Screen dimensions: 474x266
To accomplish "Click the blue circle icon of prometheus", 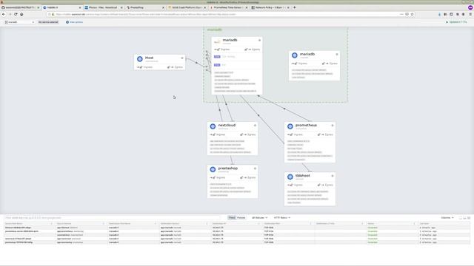I will click(290, 126).
